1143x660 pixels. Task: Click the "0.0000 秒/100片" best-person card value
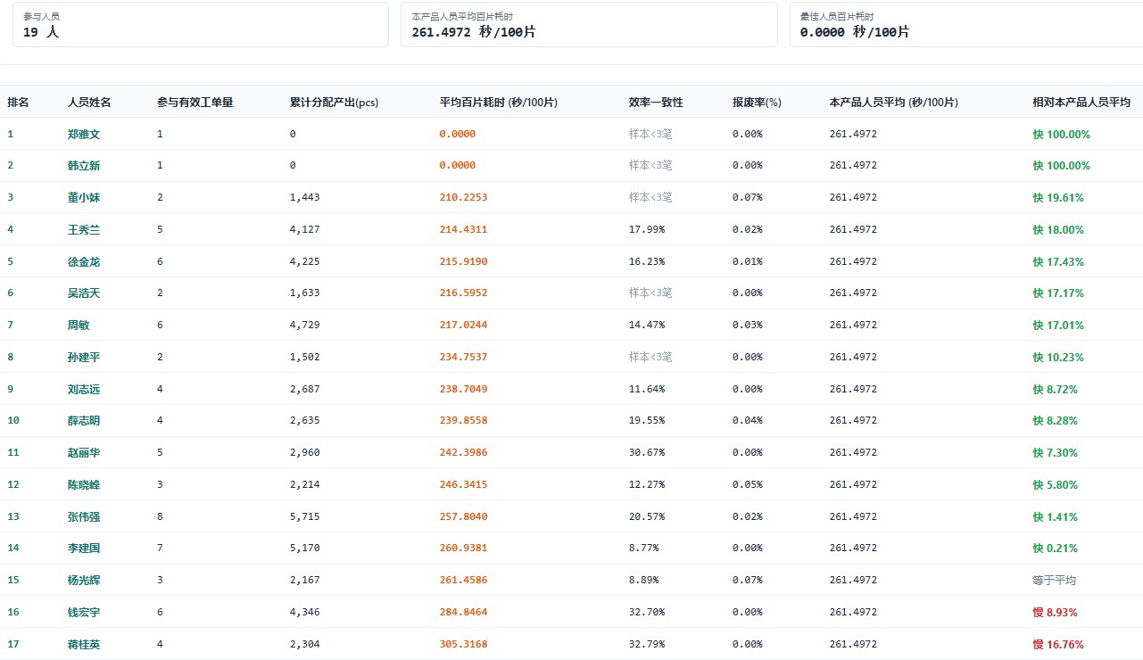pos(855,32)
